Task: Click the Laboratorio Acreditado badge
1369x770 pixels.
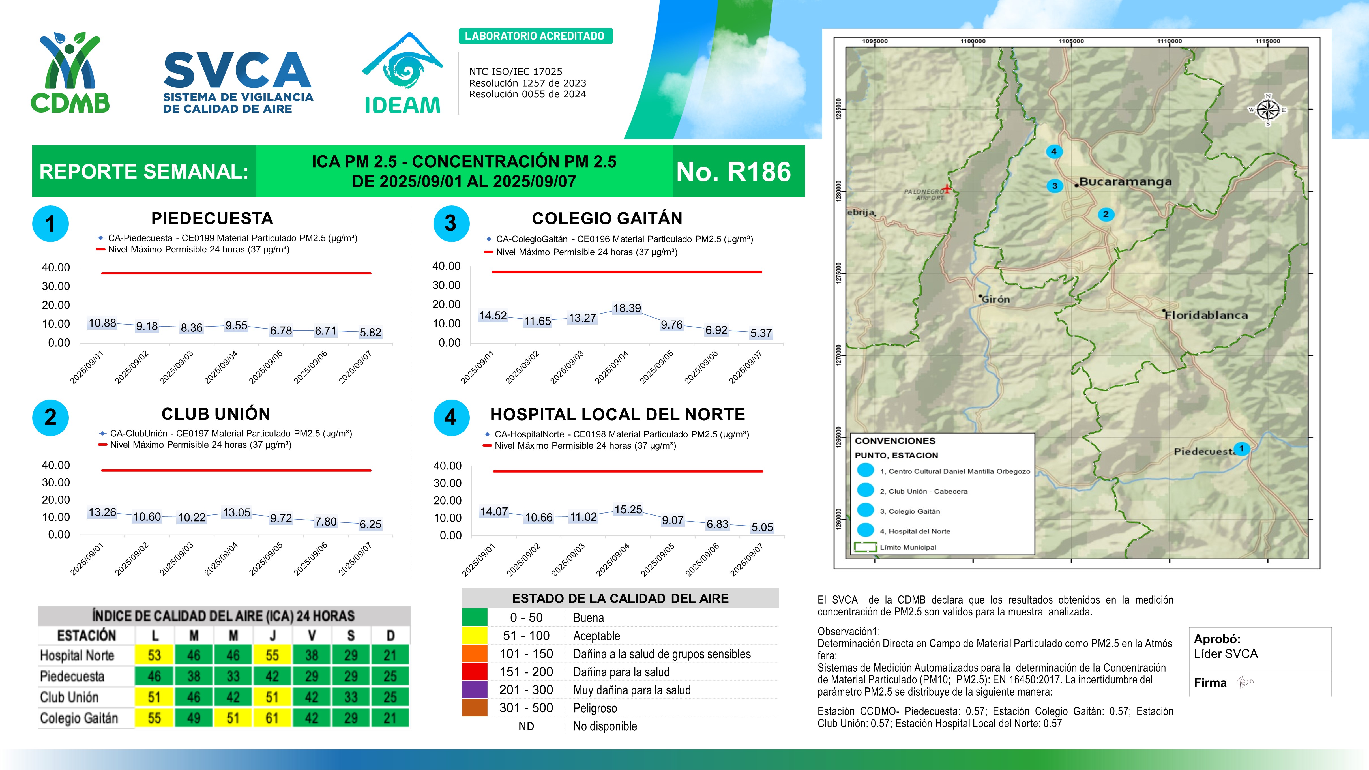Action: (x=535, y=36)
